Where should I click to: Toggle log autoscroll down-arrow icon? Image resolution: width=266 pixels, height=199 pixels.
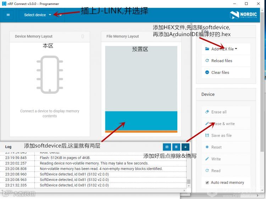[x=185, y=147]
